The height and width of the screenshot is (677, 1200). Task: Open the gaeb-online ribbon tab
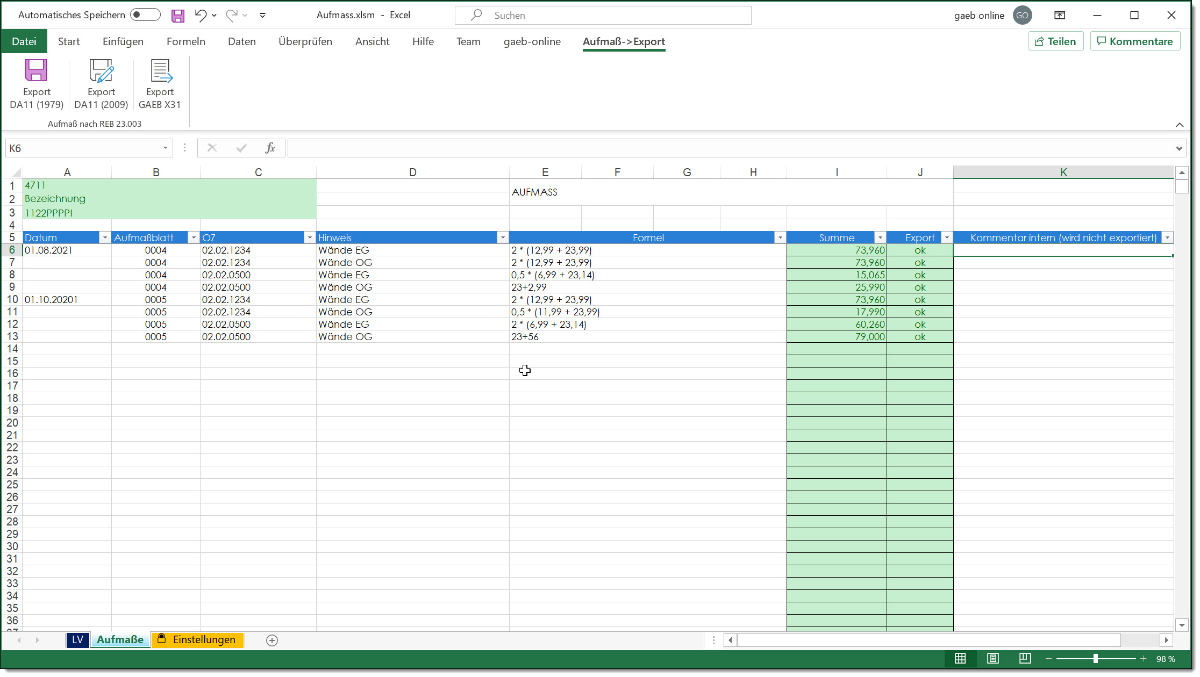532,41
